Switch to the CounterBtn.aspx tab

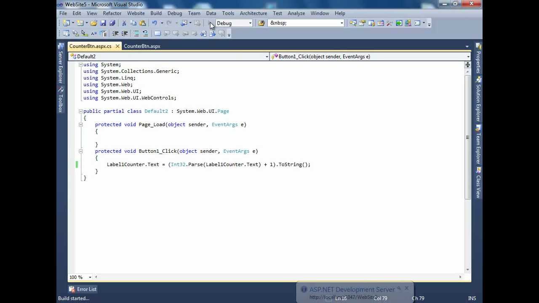point(142,46)
